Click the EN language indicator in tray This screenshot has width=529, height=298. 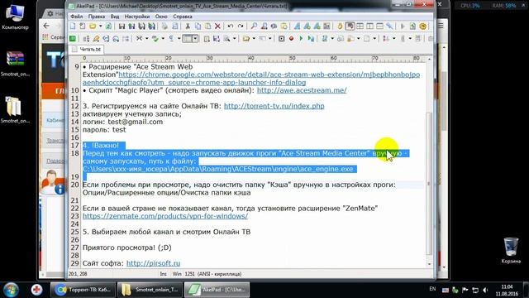pyautogui.click(x=432, y=289)
